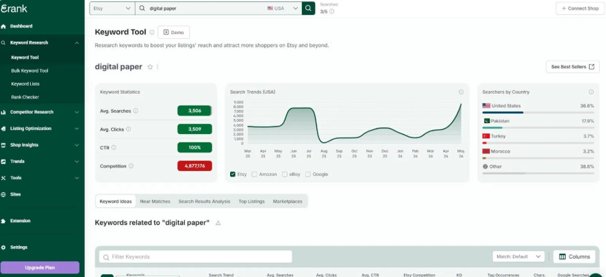Open Rank Checker in sidebar
The image size is (606, 277).
25,97
